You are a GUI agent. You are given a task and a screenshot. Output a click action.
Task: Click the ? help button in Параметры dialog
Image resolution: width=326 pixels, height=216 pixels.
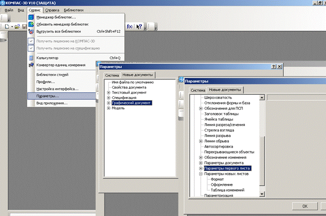pyautogui.click(x=273, y=67)
